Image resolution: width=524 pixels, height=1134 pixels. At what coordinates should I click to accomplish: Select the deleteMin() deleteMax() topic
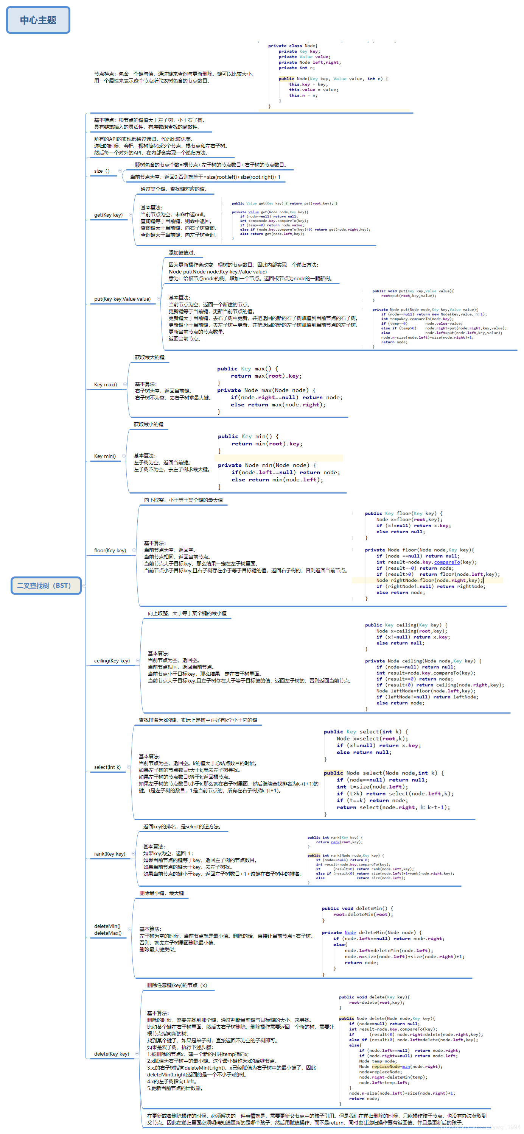(x=107, y=929)
